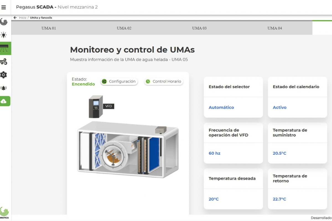Open the ventilation wind icon in sidebar
Screen dimensions: 332x221
[4, 62]
